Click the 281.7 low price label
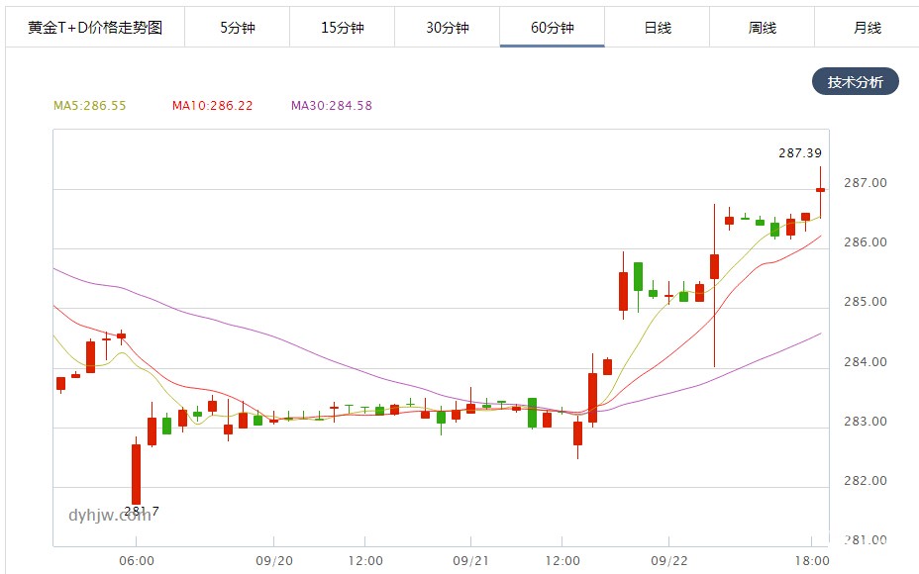The width and height of the screenshot is (919, 574). [x=142, y=512]
